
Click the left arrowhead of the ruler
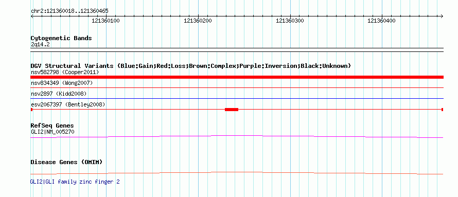tap(32, 16)
